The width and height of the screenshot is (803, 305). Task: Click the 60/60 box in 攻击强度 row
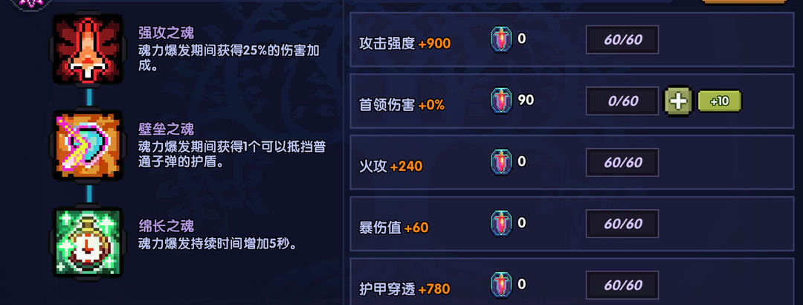coord(622,39)
